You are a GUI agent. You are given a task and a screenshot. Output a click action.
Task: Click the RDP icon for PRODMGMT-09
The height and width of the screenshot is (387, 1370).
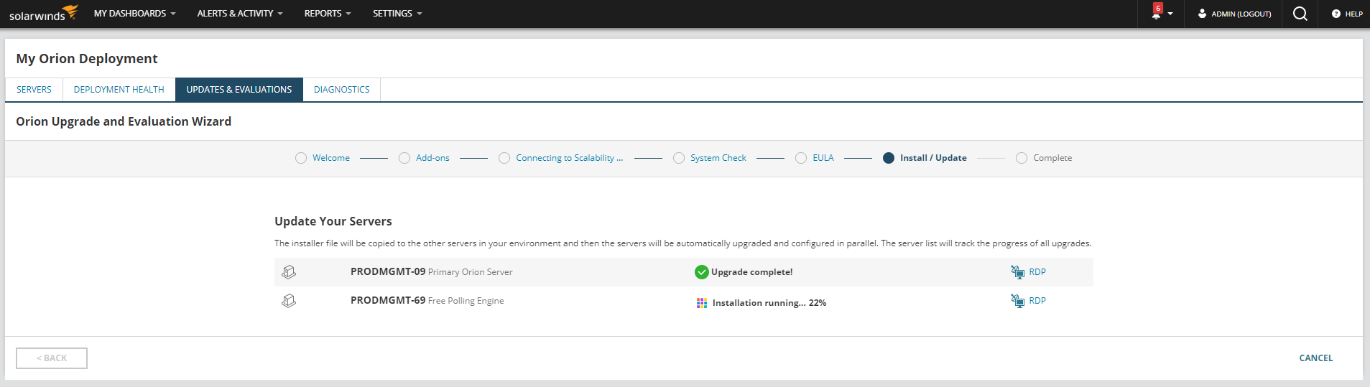(1018, 271)
